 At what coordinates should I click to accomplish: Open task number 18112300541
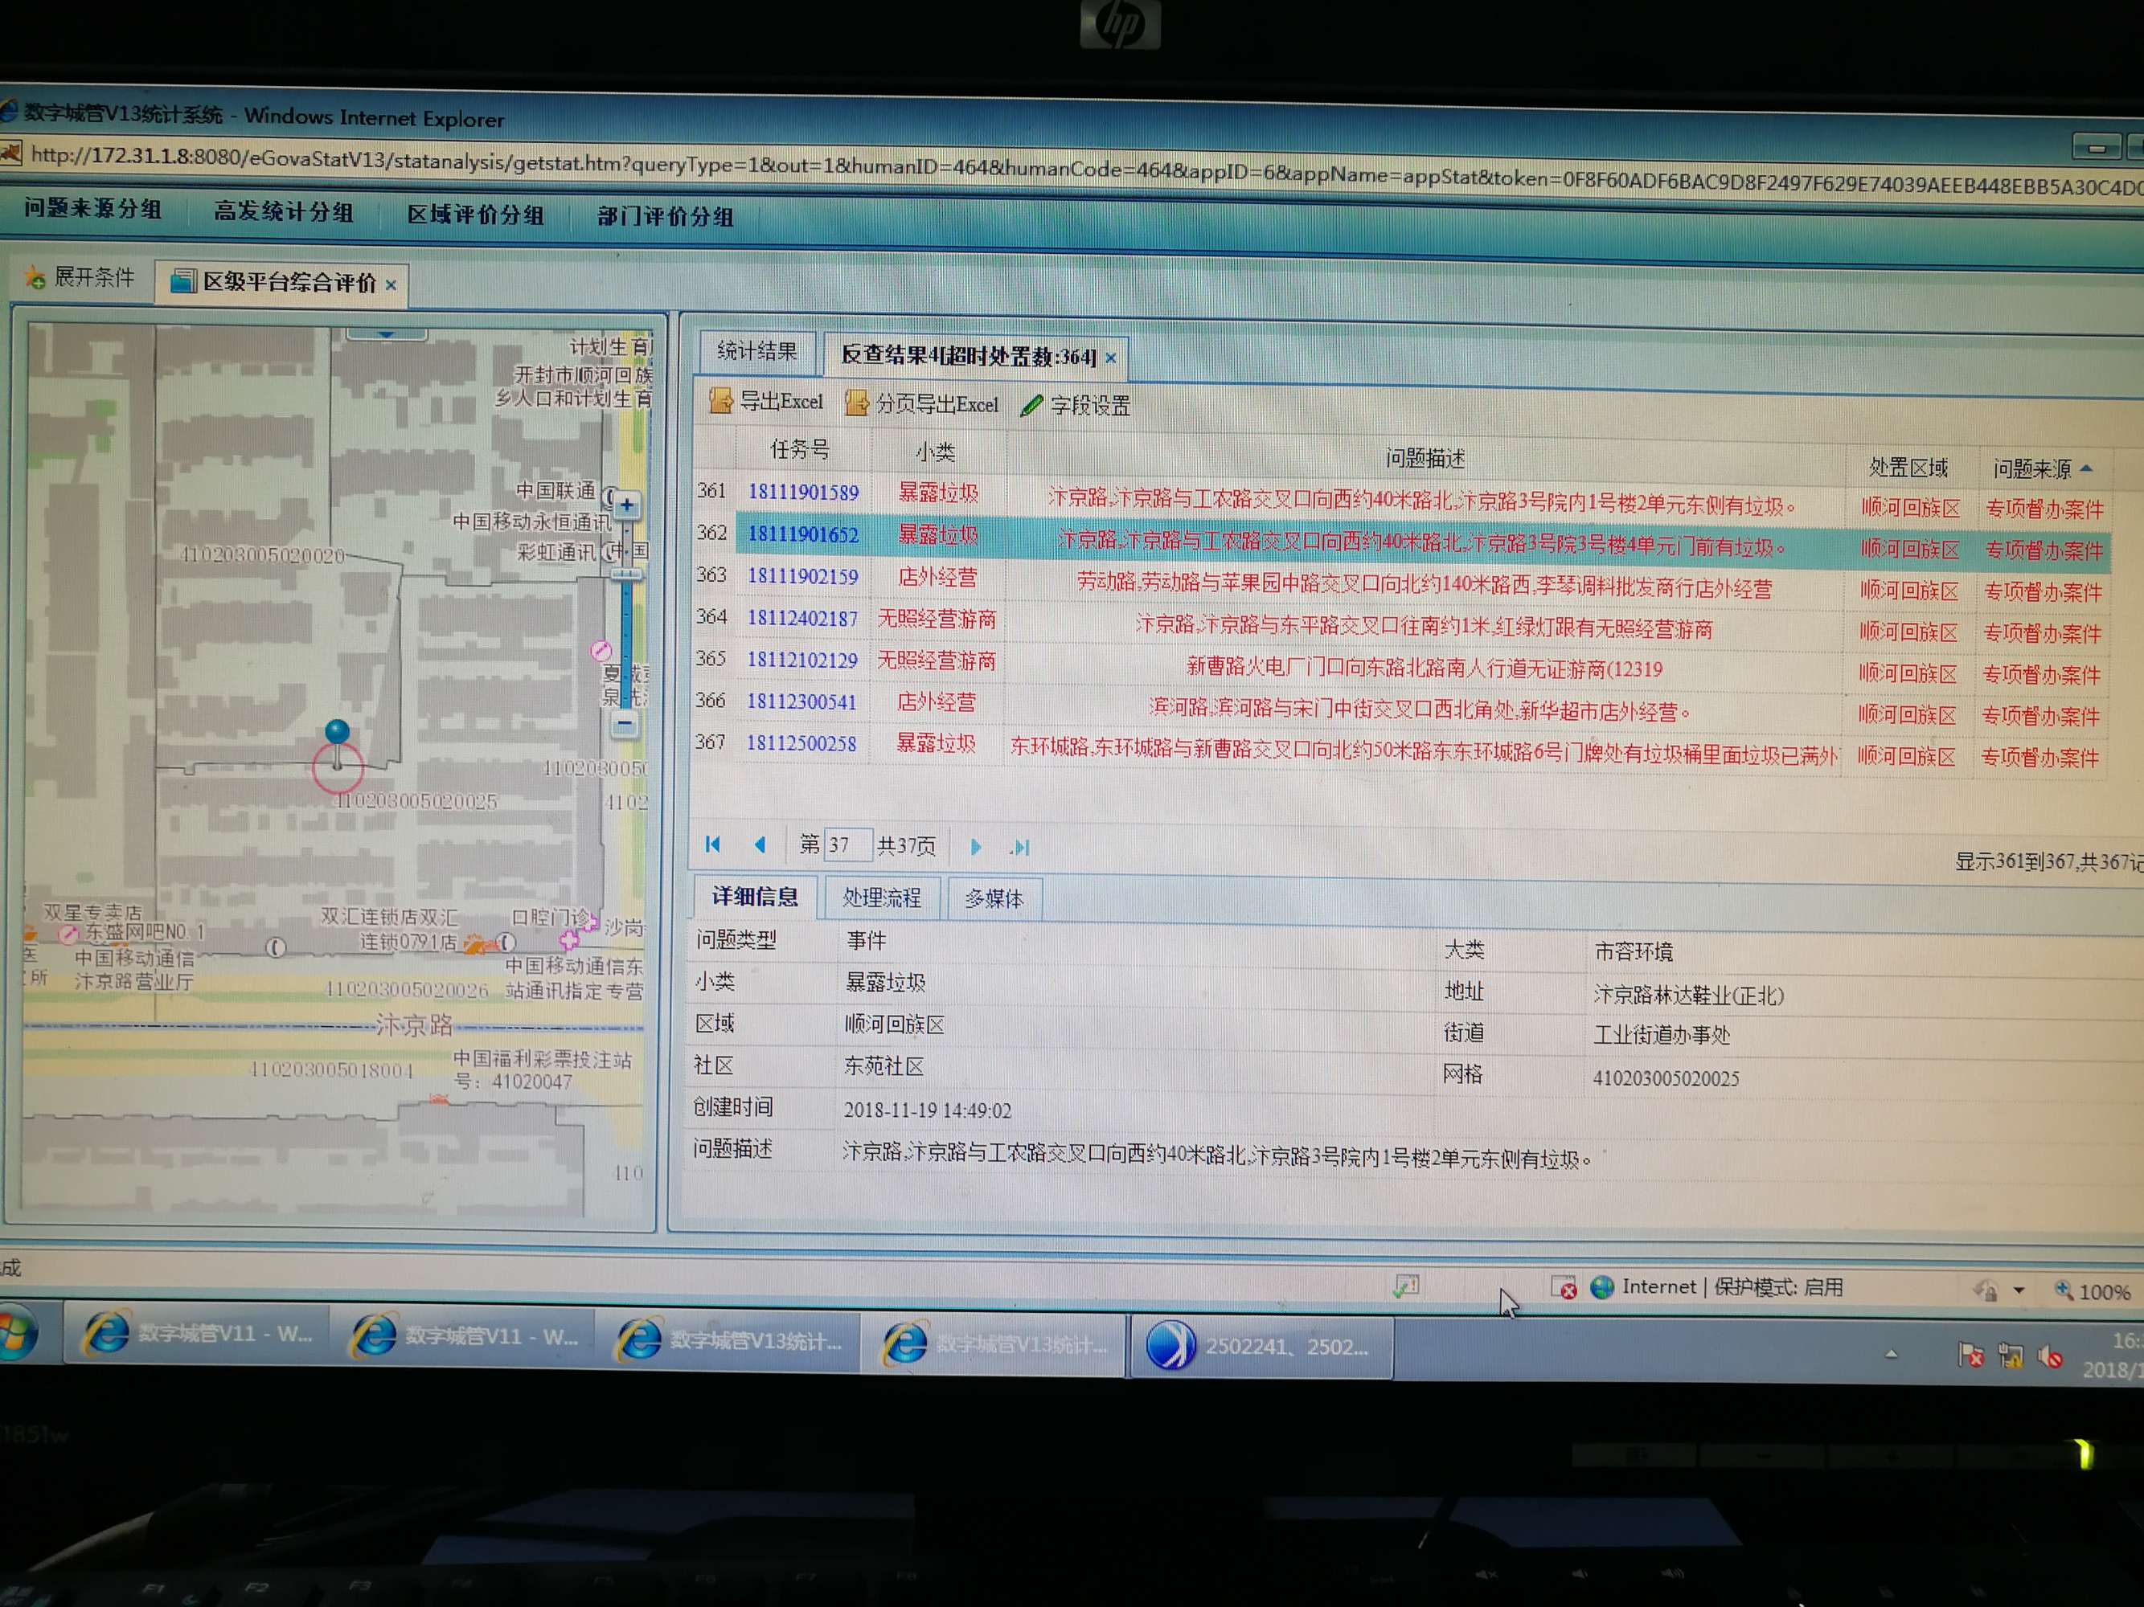[801, 701]
